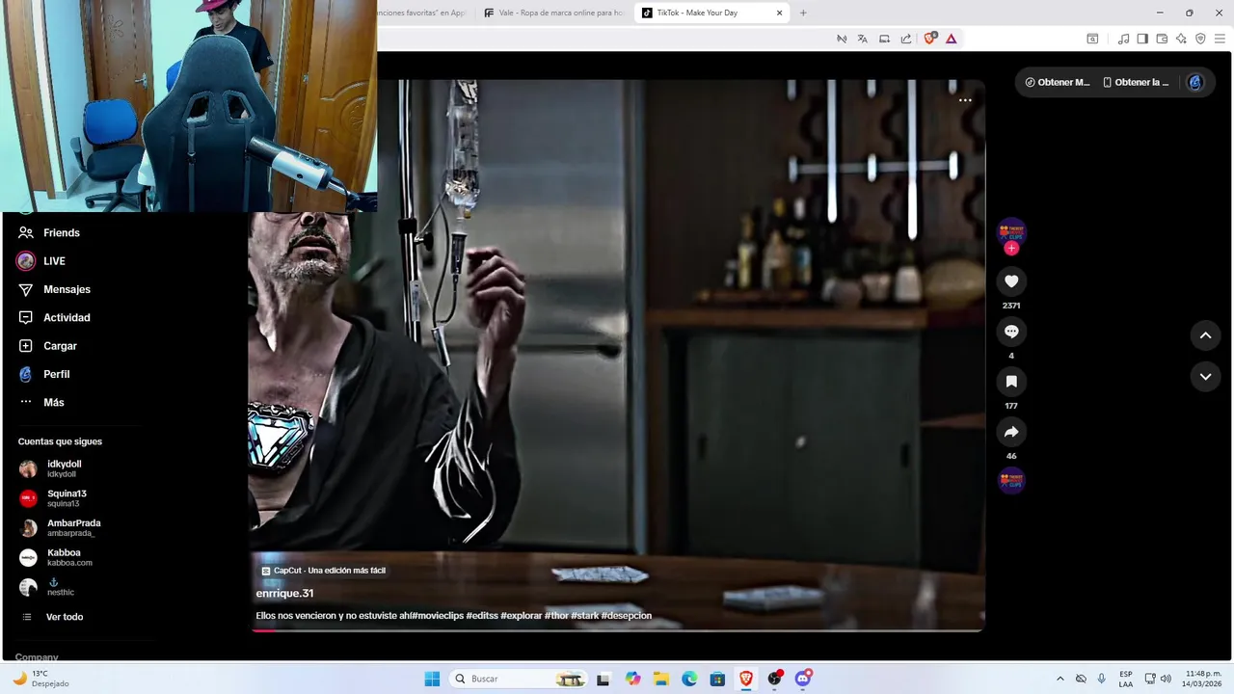
Task: Toggle the browser sidebar panel icon
Action: (x=1142, y=39)
